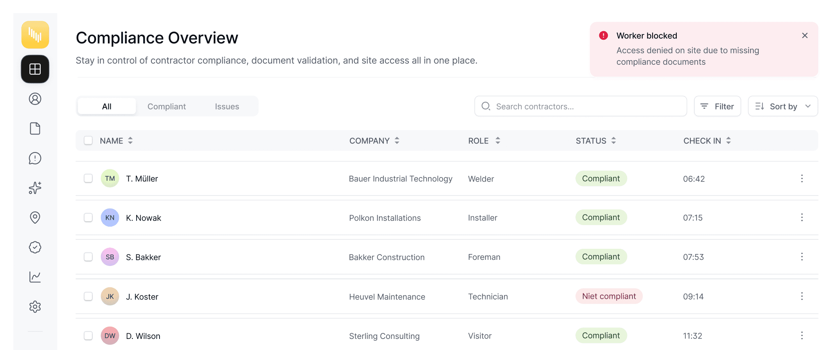Click Heuvel Maintenance company cell
The width and height of the screenshot is (840, 350).
[x=387, y=297]
